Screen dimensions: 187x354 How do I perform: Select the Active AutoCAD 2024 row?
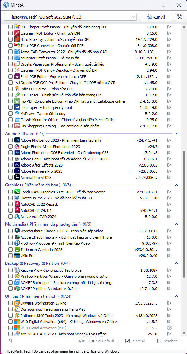(x=90, y=217)
